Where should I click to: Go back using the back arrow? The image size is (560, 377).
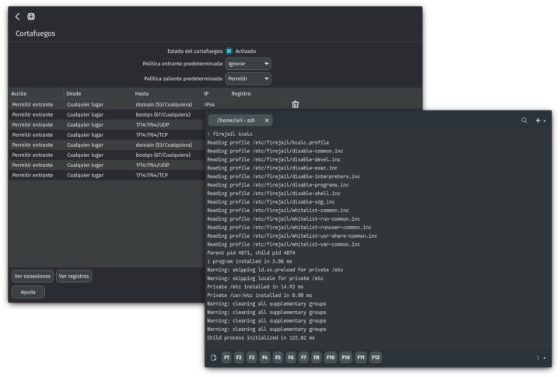coord(18,16)
